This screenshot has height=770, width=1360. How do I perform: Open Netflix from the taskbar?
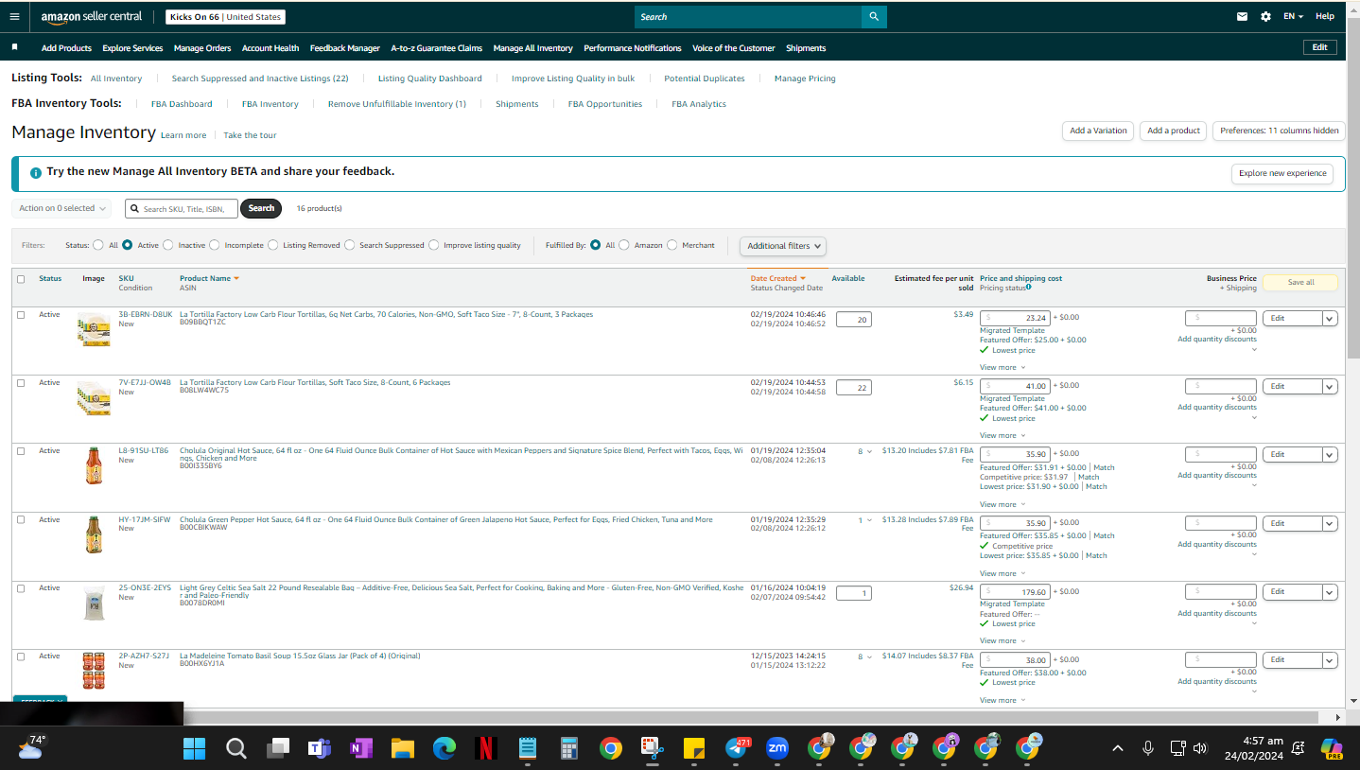pos(485,748)
